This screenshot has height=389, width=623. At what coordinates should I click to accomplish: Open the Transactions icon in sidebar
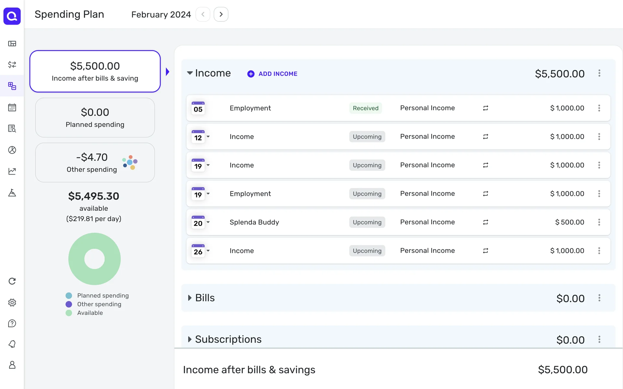[x=12, y=65]
